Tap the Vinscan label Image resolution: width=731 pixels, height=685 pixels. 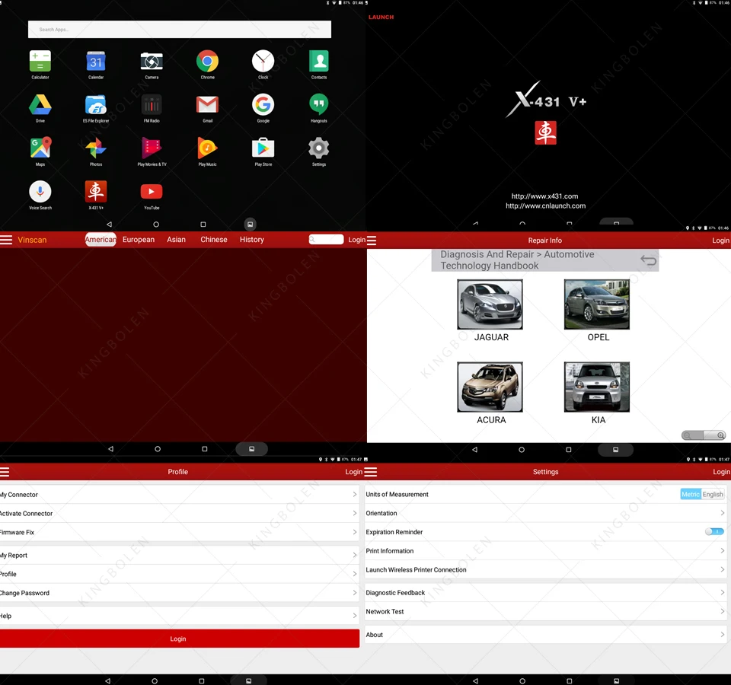[x=32, y=240]
